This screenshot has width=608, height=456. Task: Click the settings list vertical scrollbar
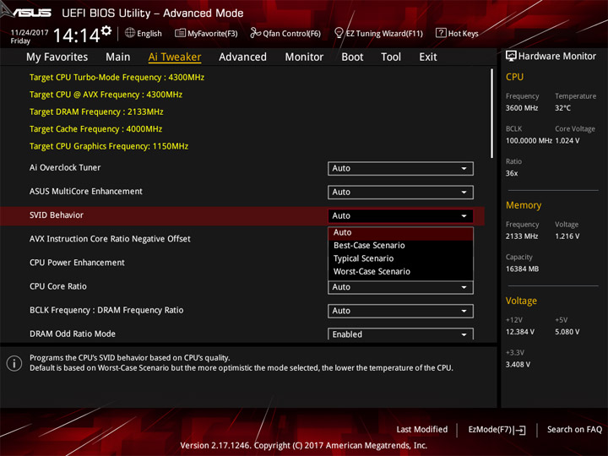[x=491, y=113]
